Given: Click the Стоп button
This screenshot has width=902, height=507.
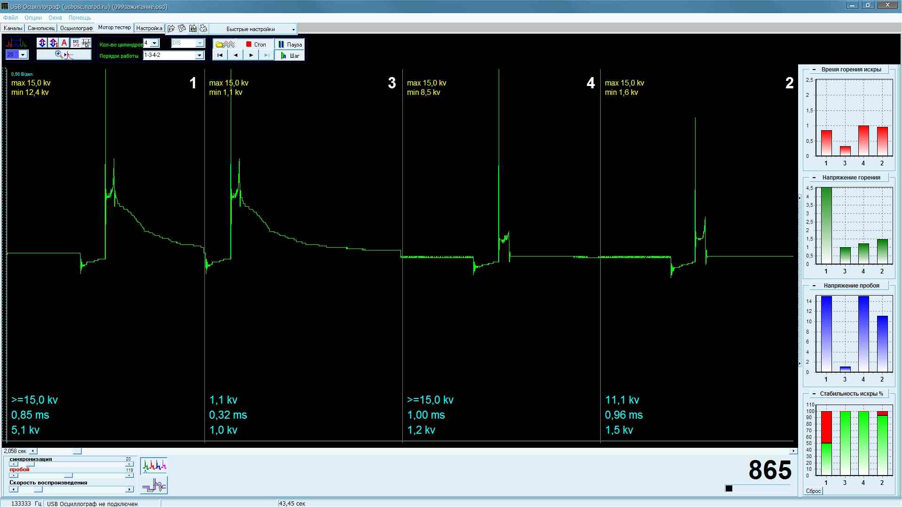Looking at the screenshot, I should 255,44.
